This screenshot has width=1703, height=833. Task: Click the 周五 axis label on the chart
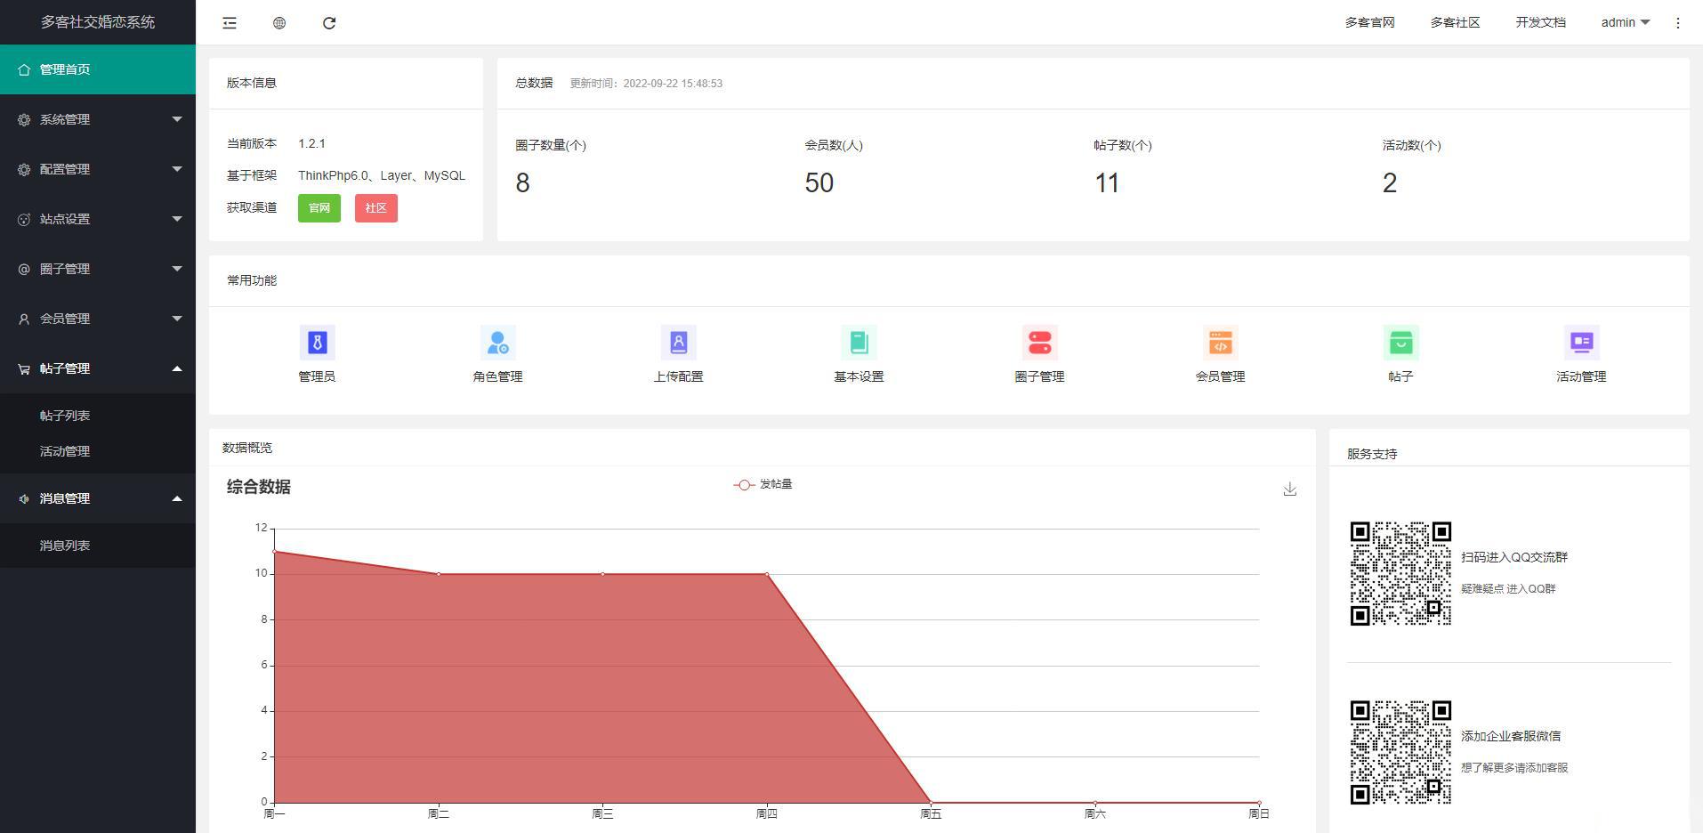point(931,813)
